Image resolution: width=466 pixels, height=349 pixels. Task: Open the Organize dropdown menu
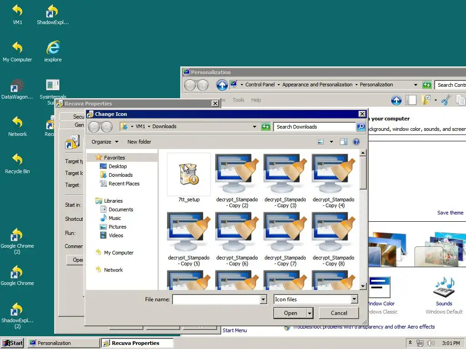105,142
